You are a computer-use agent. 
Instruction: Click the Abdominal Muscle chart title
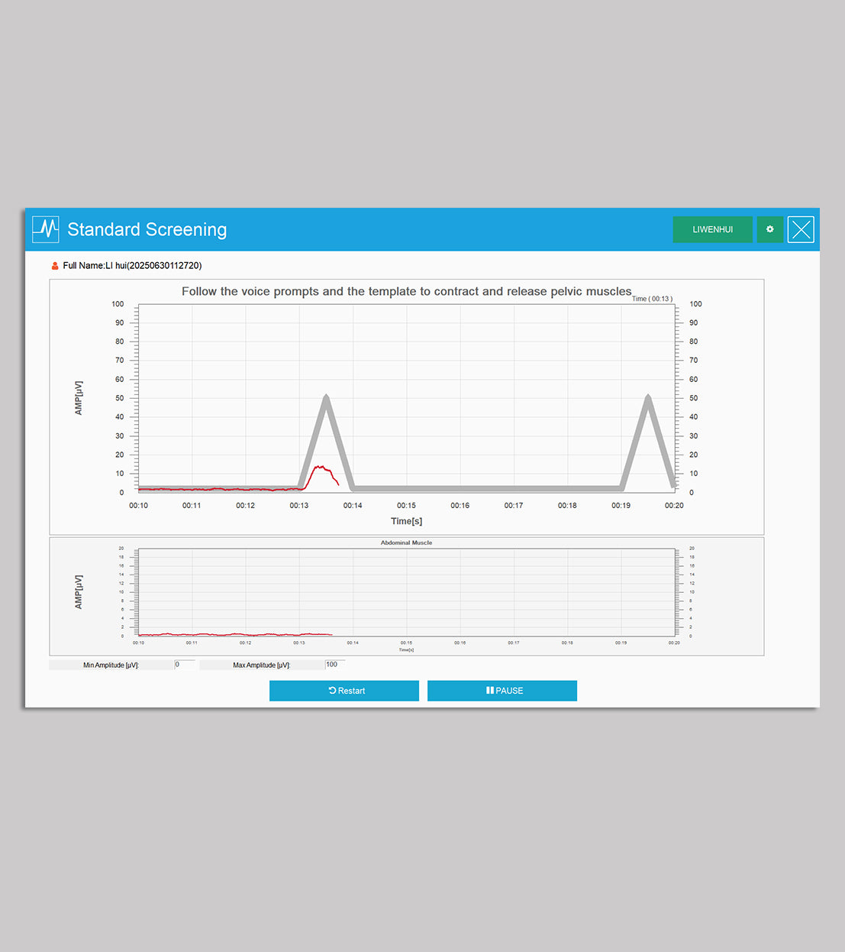pyautogui.click(x=406, y=542)
